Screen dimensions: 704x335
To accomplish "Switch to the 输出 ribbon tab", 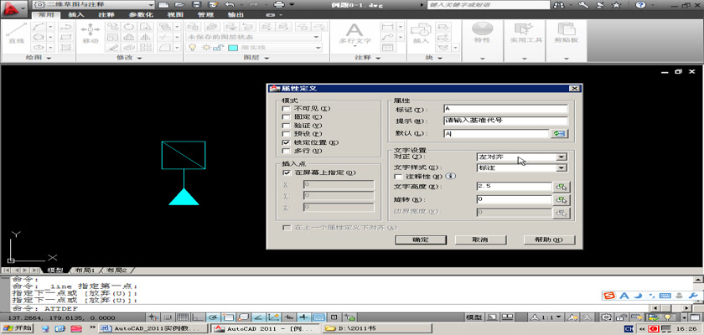I will (236, 15).
